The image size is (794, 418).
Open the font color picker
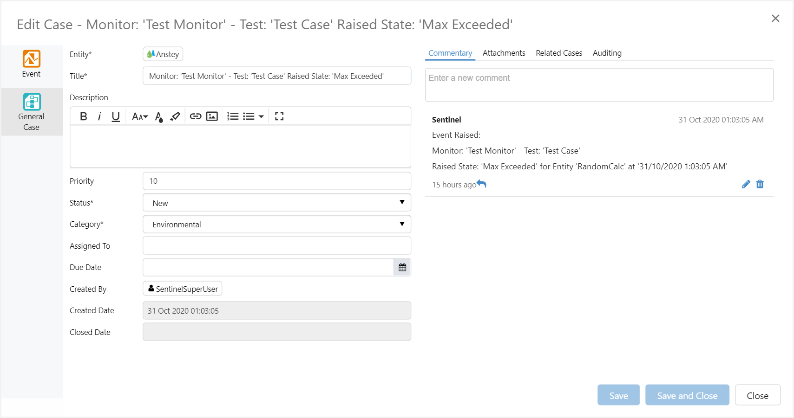159,116
